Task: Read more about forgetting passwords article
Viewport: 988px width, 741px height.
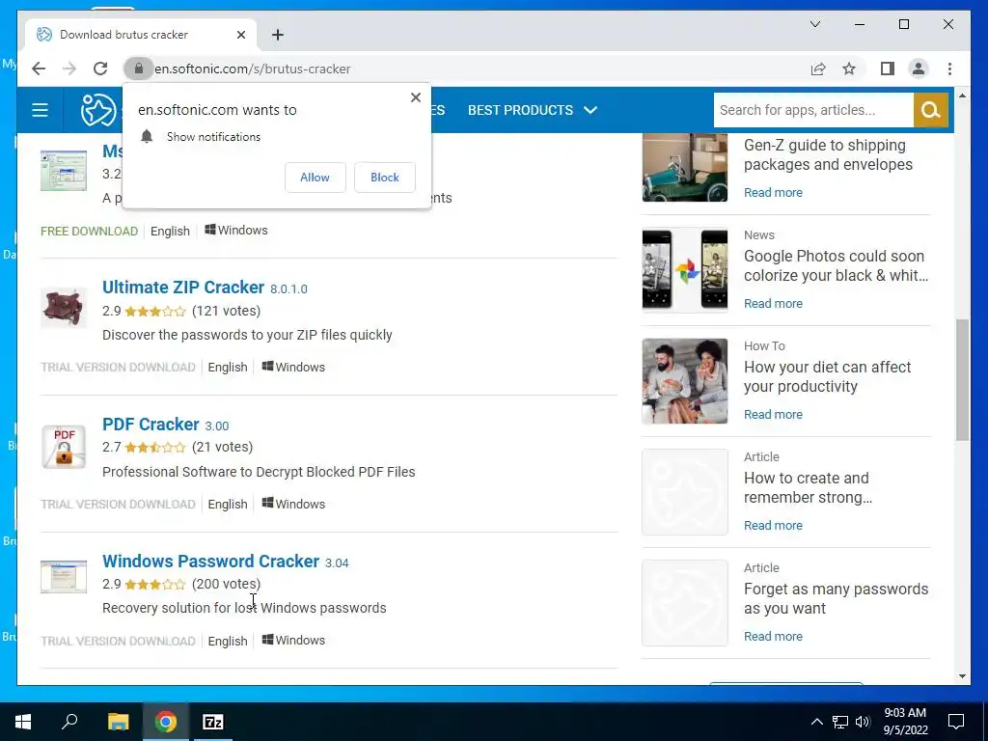Action: [x=773, y=637]
